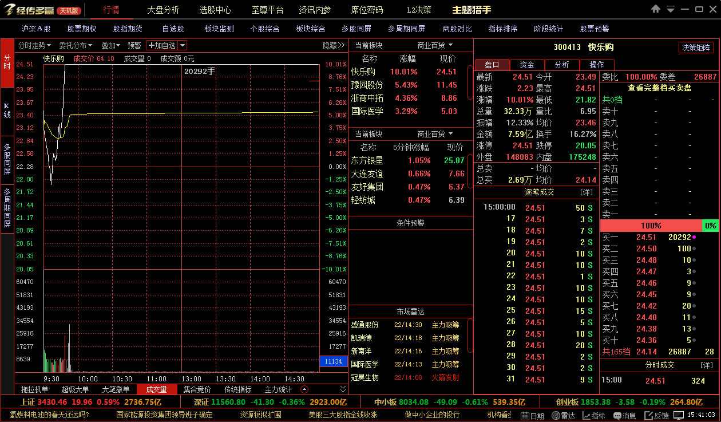Open the 分时走势 dropdown
721x422 pixels.
(35, 45)
